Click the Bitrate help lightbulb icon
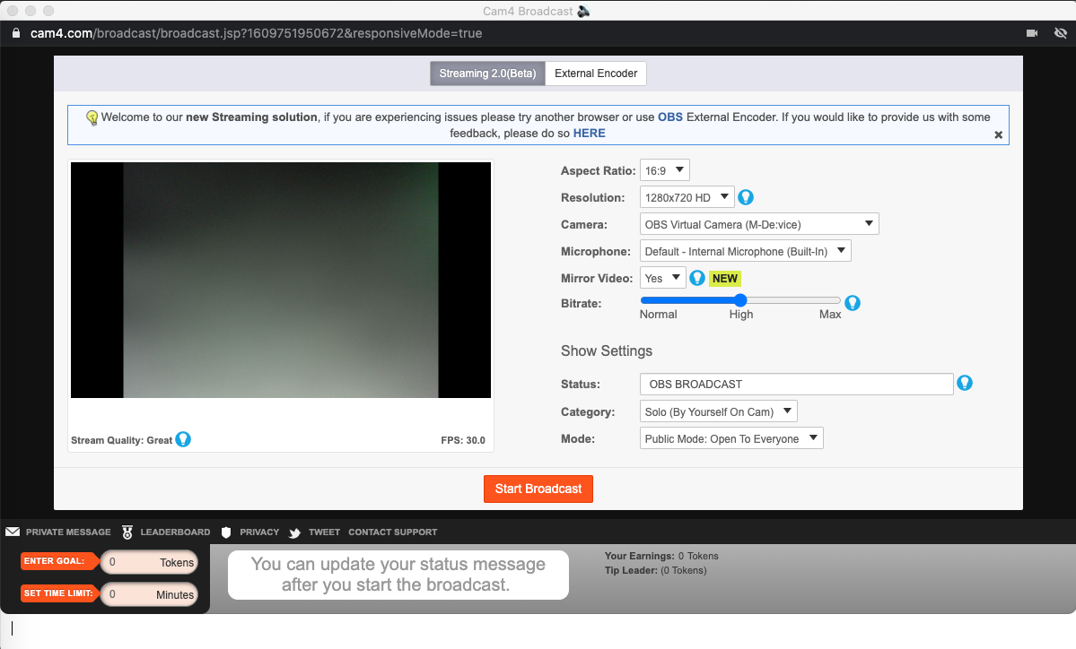The width and height of the screenshot is (1076, 649). point(853,303)
